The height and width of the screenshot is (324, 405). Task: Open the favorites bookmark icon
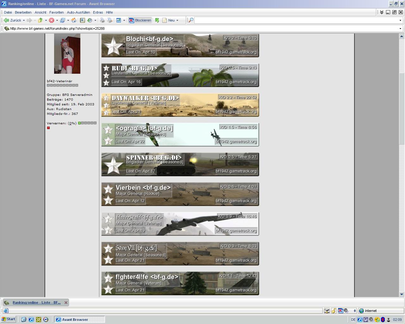coord(82,20)
